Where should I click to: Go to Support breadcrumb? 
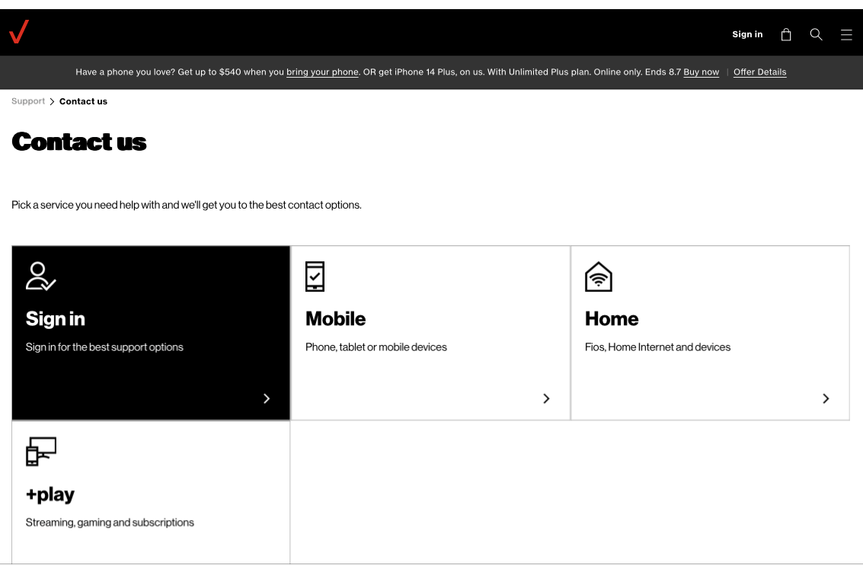[28, 101]
